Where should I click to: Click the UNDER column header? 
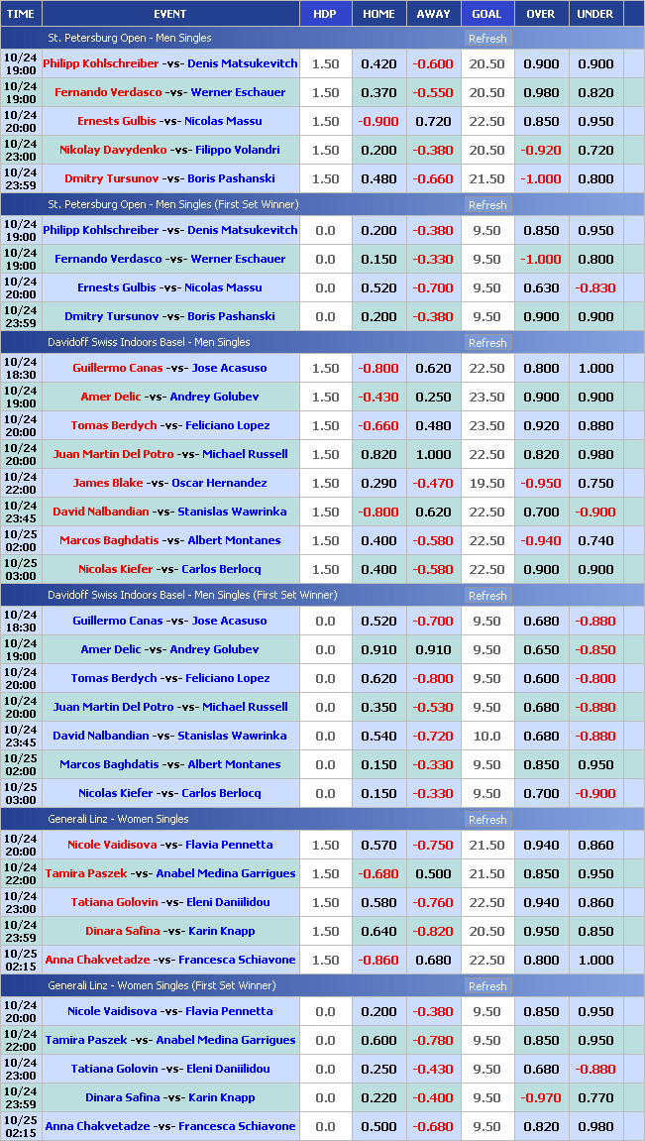(x=595, y=14)
